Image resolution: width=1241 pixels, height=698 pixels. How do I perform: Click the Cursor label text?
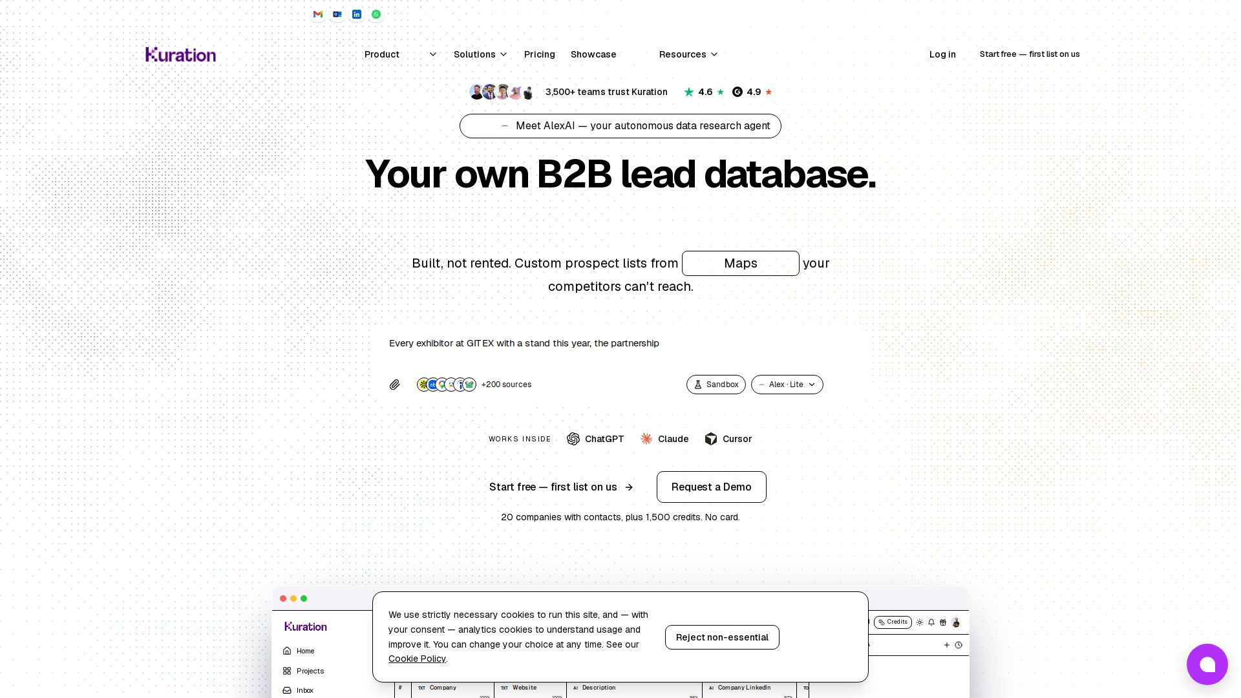[x=737, y=439]
